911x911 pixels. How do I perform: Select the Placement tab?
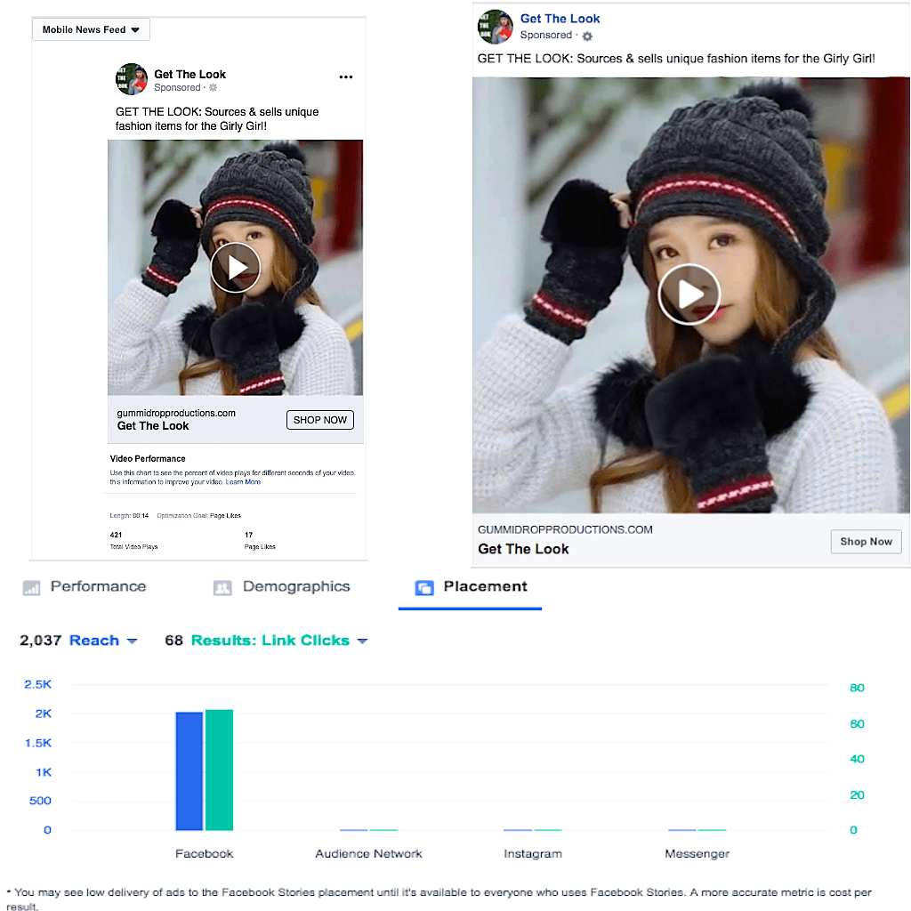pyautogui.click(x=485, y=587)
